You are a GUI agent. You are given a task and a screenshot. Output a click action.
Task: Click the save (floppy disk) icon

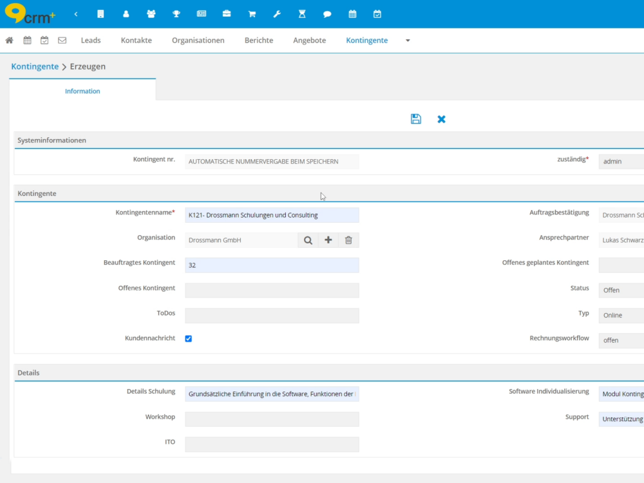pyautogui.click(x=416, y=119)
